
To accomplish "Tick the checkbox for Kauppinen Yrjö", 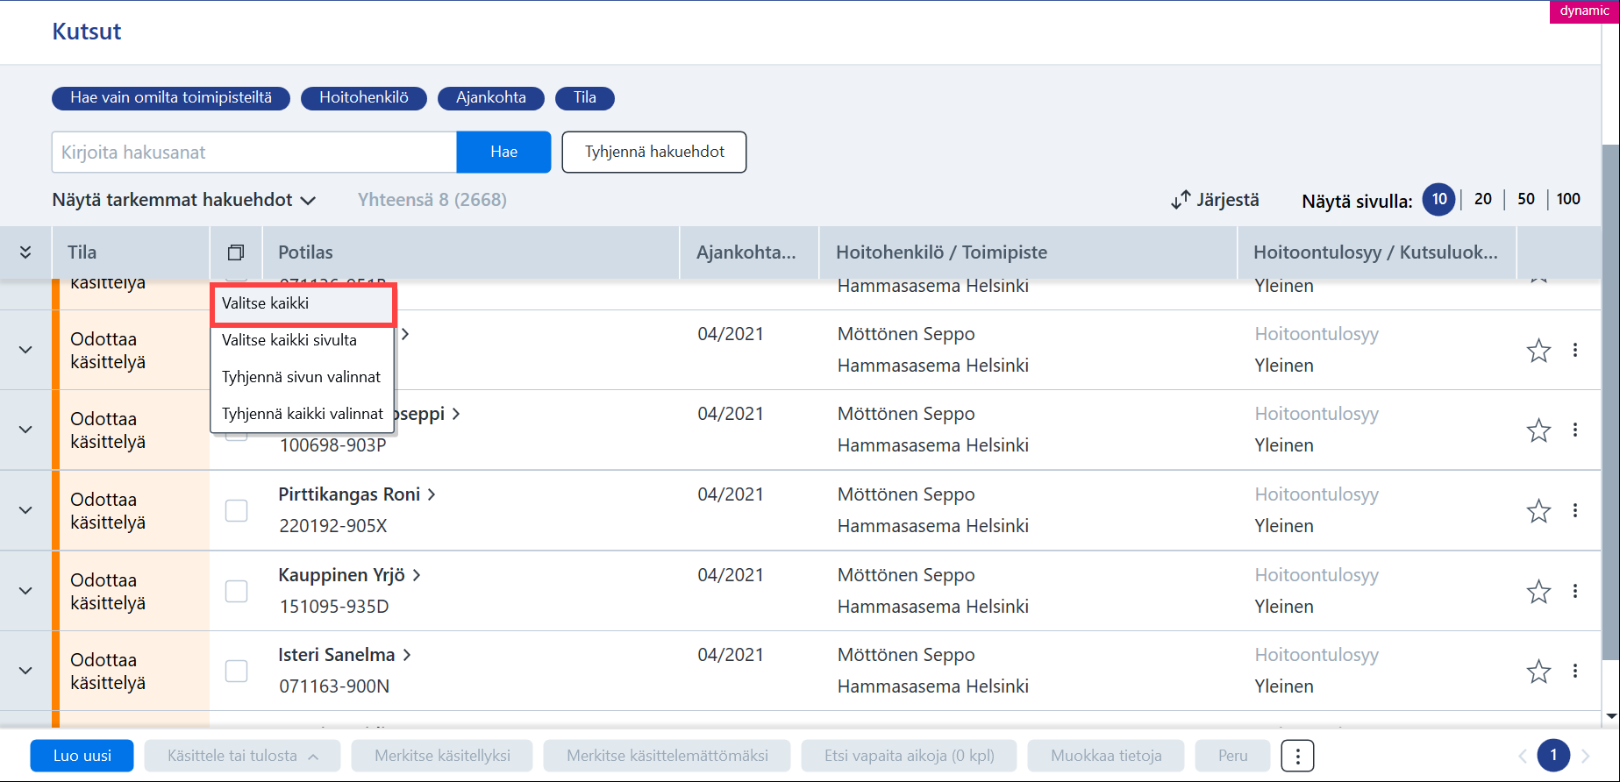I will click(x=237, y=591).
